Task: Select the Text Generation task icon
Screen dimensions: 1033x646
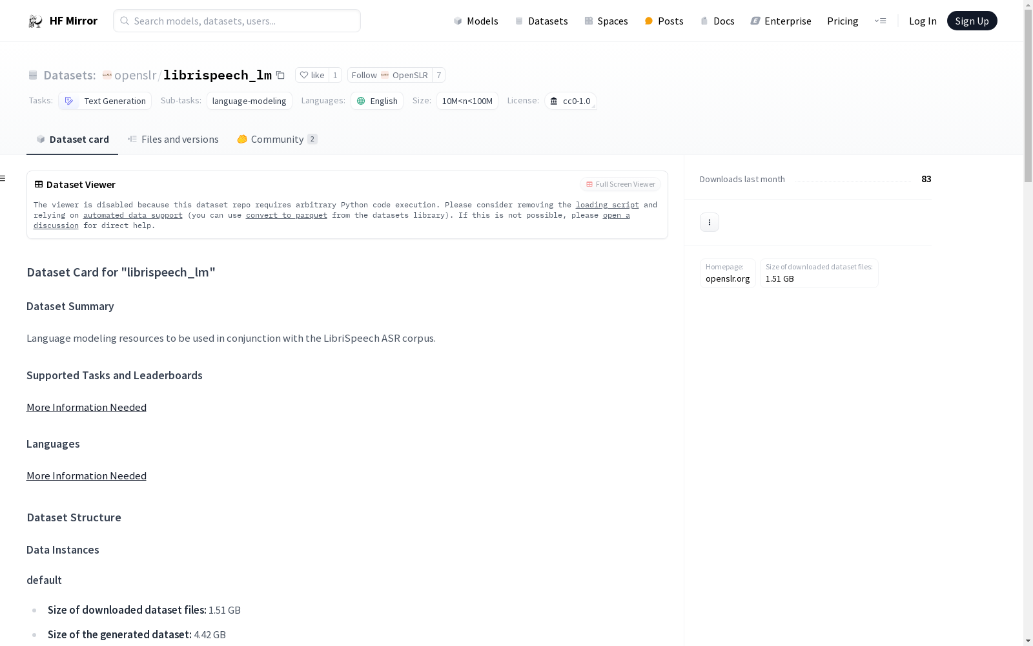Action: (69, 101)
